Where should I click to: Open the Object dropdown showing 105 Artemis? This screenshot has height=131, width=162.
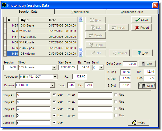point(54,68)
